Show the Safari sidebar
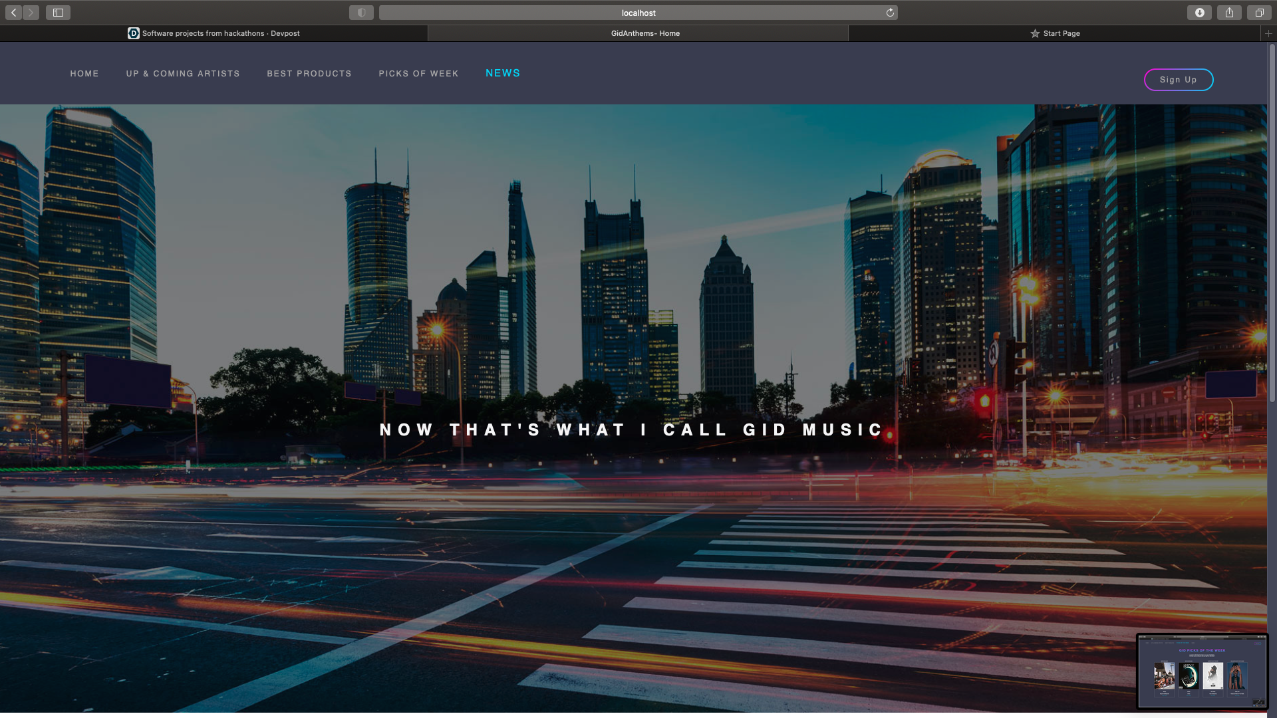 58,13
